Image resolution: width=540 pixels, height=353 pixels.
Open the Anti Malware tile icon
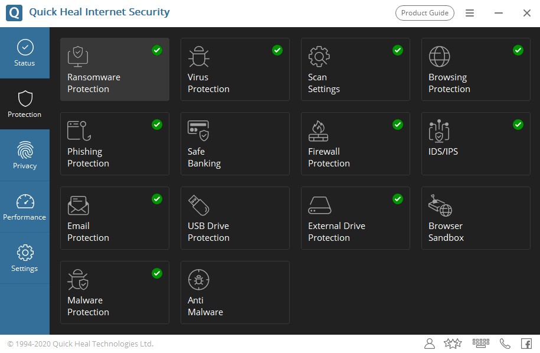coord(198,279)
